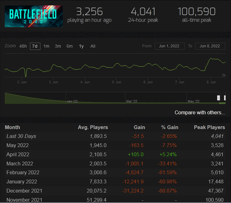Viewport: 231px width, 203px height.
Task: Show 1y of player data
Action: [81, 46]
